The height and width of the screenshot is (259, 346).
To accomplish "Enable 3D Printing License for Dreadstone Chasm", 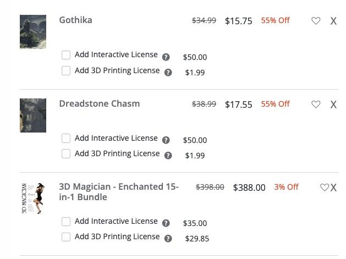I will tap(66, 153).
